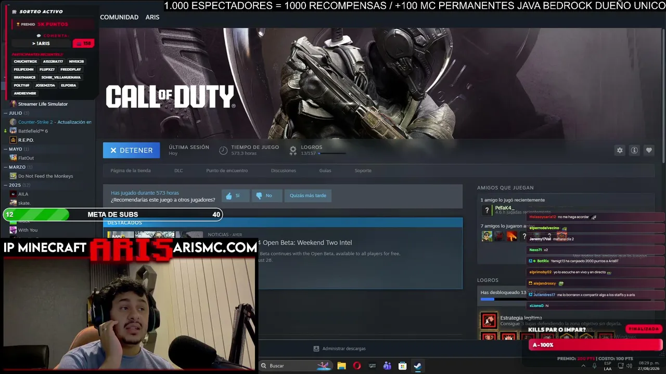Select skate. in library list
Viewport: 666px width, 374px height.
(x=24, y=203)
